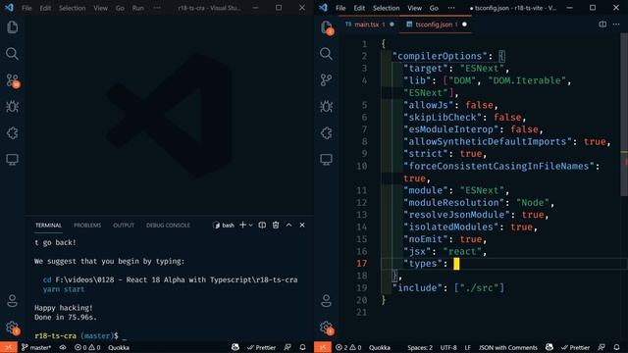Screen dimensions: 628x353
Task: Open Explorer in the r18-ts-vite window
Action: [327, 27]
